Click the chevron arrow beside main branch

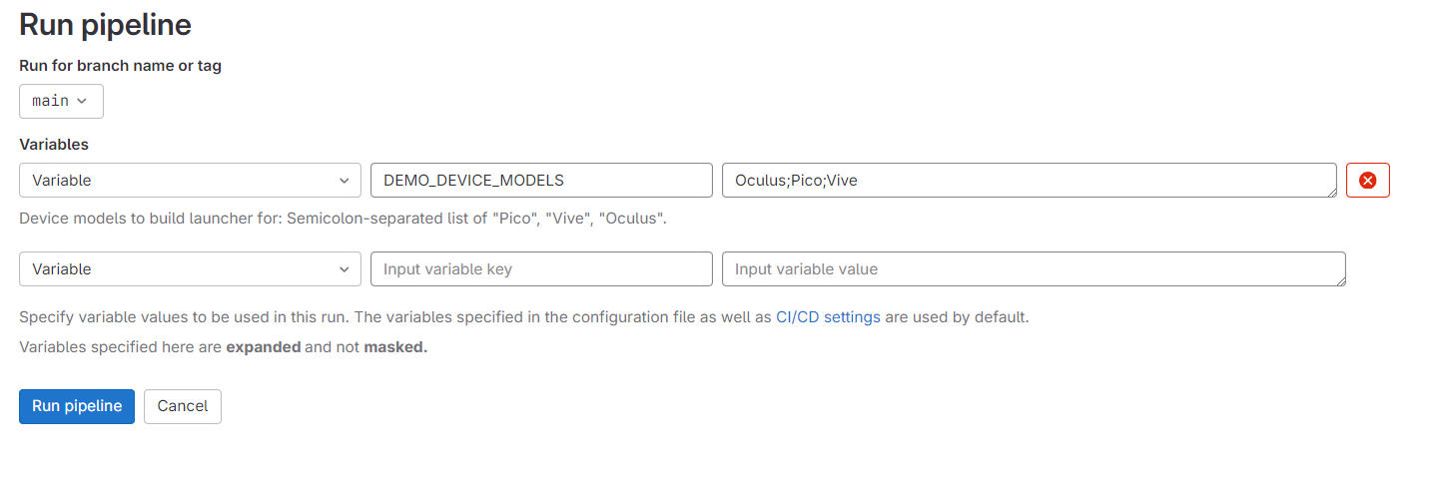pyautogui.click(x=82, y=101)
